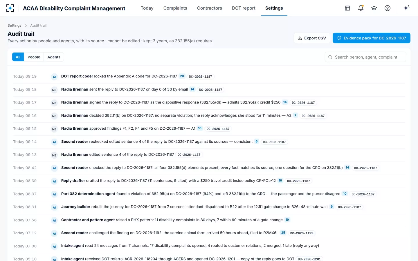Open the 20 sources badge on DOT report coder row

click(x=182, y=76)
